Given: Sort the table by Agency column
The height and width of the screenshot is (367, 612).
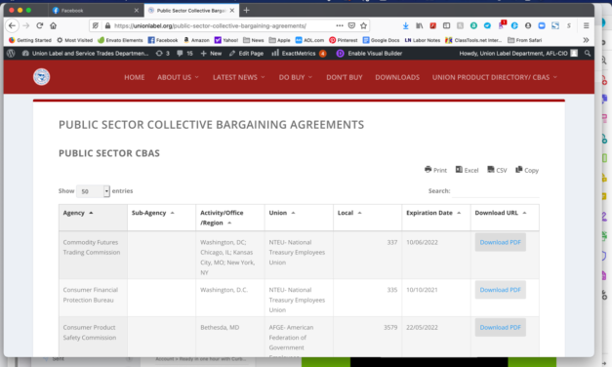Looking at the screenshot, I should (93, 218).
